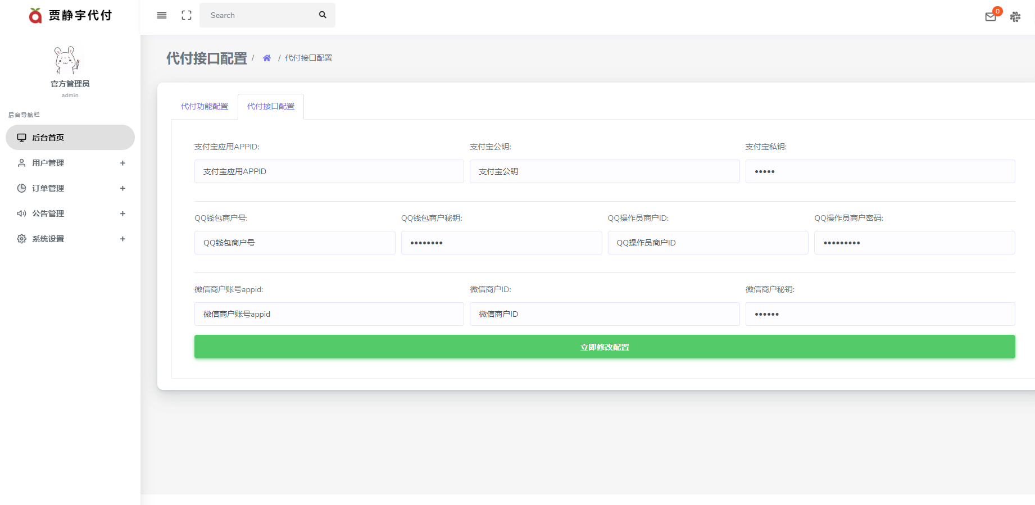The height and width of the screenshot is (505, 1035).
Task: Click the 贾静宇代付 site title
Action: 80,15
